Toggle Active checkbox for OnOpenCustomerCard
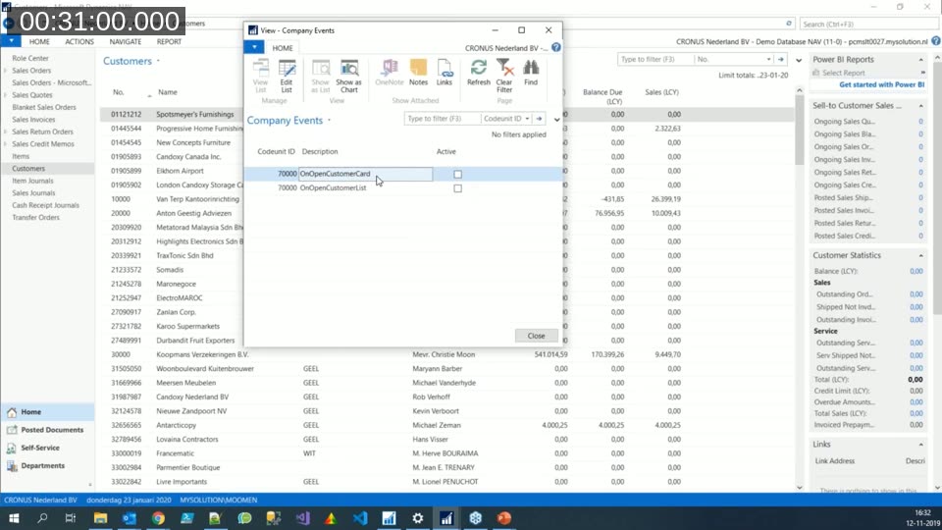942x530 pixels. tap(458, 174)
